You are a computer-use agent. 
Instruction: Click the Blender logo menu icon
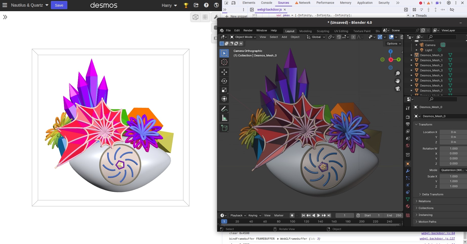click(x=221, y=30)
